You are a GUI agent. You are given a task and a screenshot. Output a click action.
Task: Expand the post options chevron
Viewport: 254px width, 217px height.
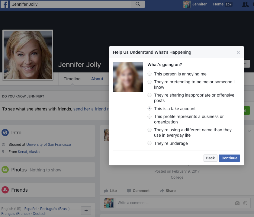[249, 131]
